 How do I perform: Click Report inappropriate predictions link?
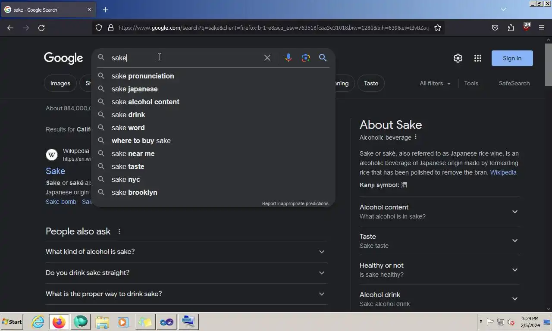coord(295,203)
